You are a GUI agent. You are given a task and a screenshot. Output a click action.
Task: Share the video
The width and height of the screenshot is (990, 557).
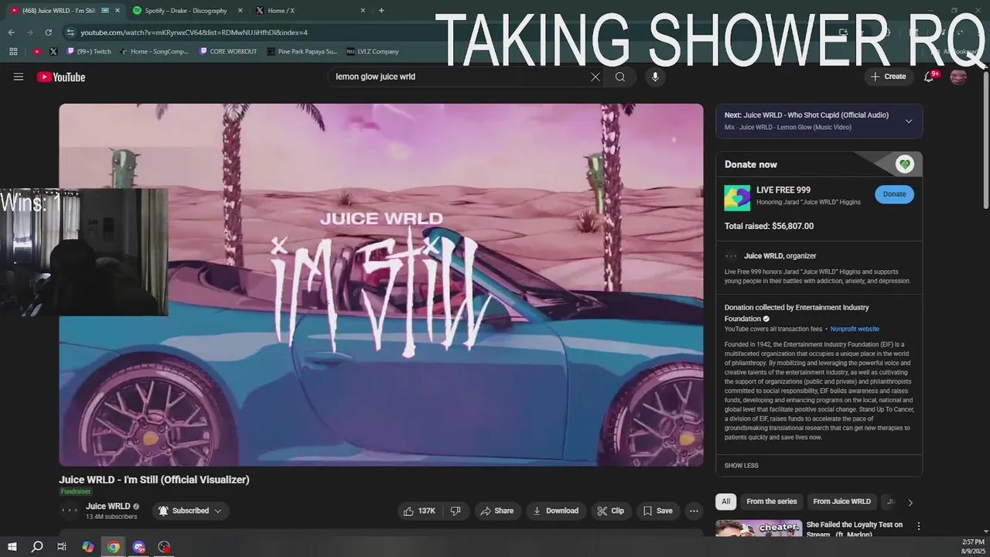coord(497,511)
